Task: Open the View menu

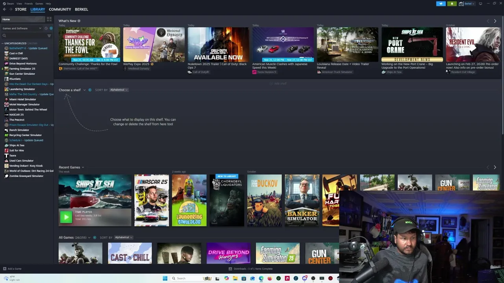Action: [x=19, y=4]
